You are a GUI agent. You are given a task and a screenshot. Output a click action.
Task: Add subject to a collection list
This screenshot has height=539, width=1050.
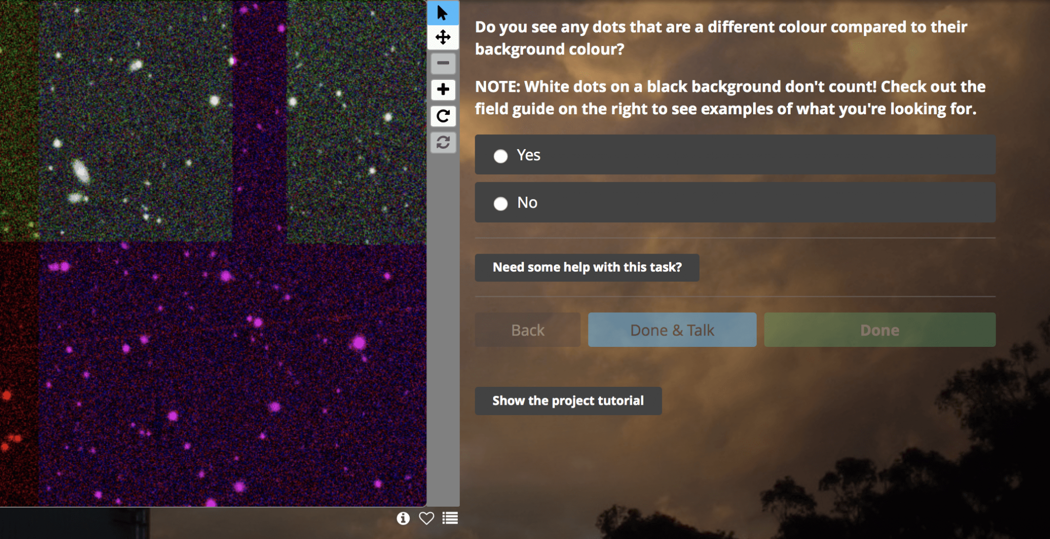450,519
